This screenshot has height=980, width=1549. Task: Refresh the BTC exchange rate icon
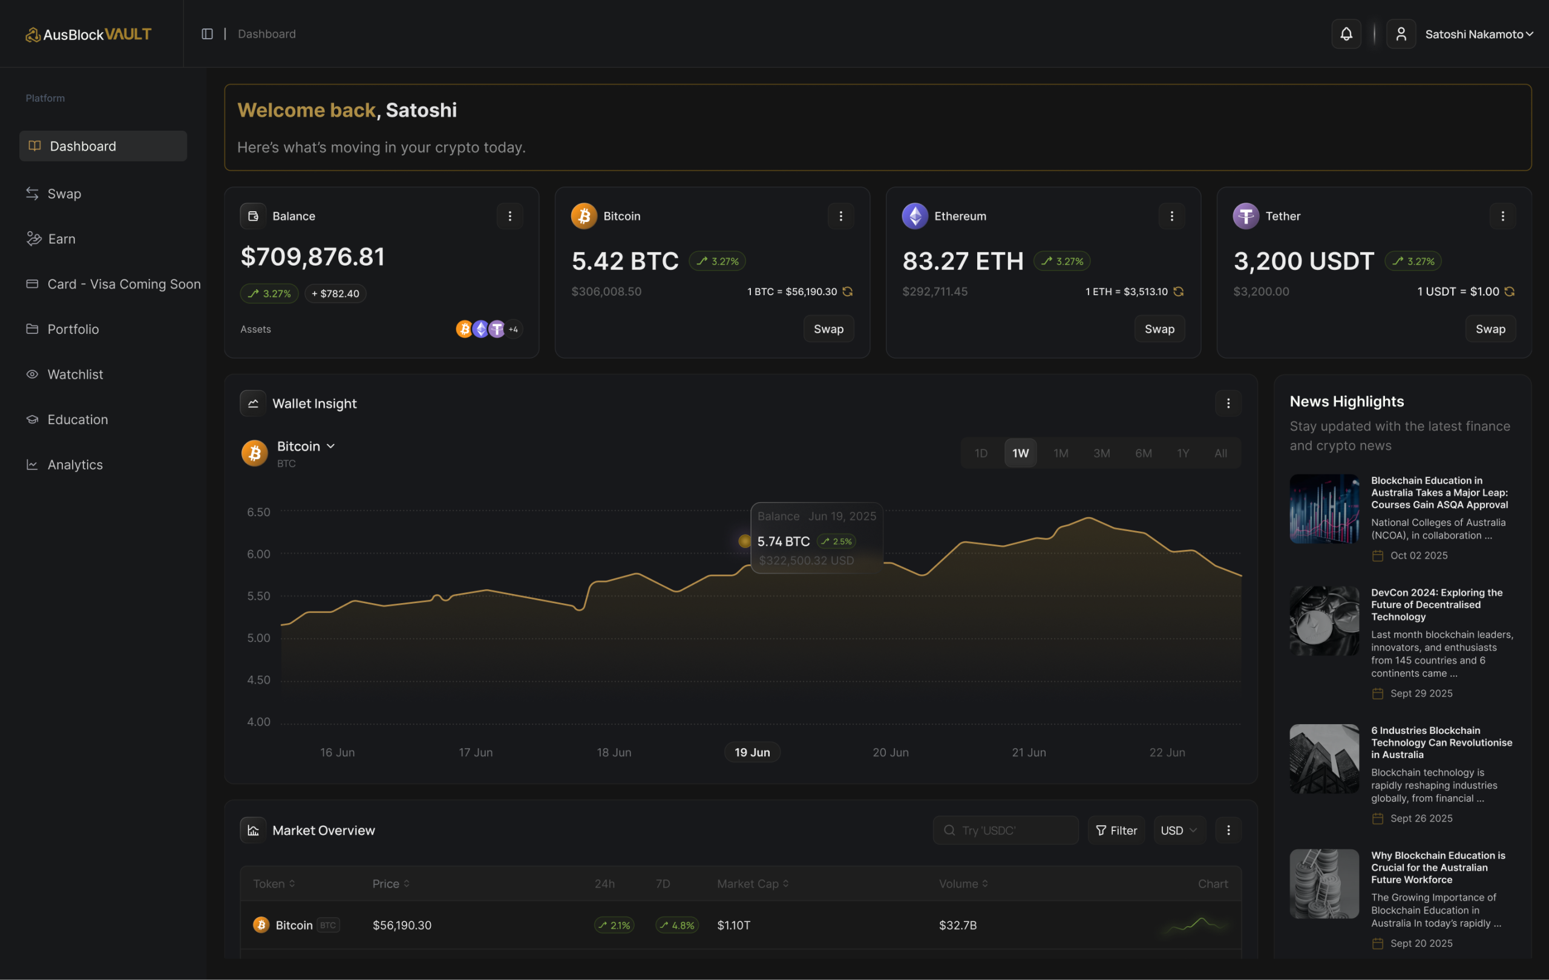pyautogui.click(x=848, y=292)
